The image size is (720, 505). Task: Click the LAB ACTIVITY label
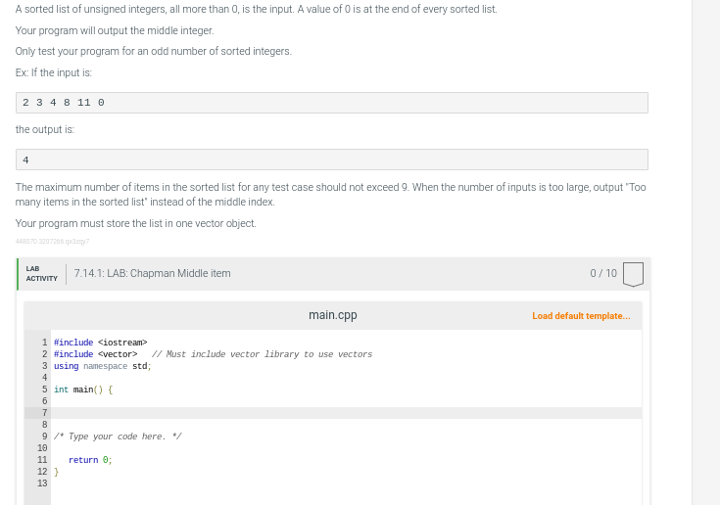pos(42,273)
